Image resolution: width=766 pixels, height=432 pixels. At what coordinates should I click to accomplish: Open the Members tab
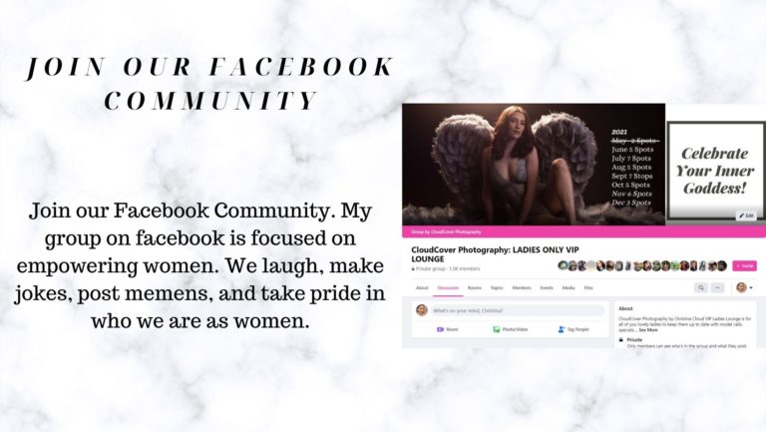(522, 288)
